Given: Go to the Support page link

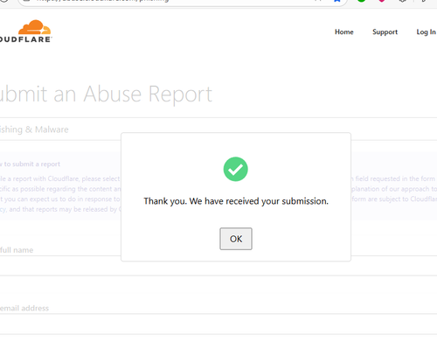Looking at the screenshot, I should 385,32.
